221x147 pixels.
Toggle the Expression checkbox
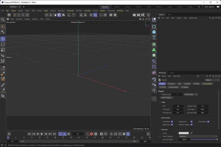click(x=191, y=122)
